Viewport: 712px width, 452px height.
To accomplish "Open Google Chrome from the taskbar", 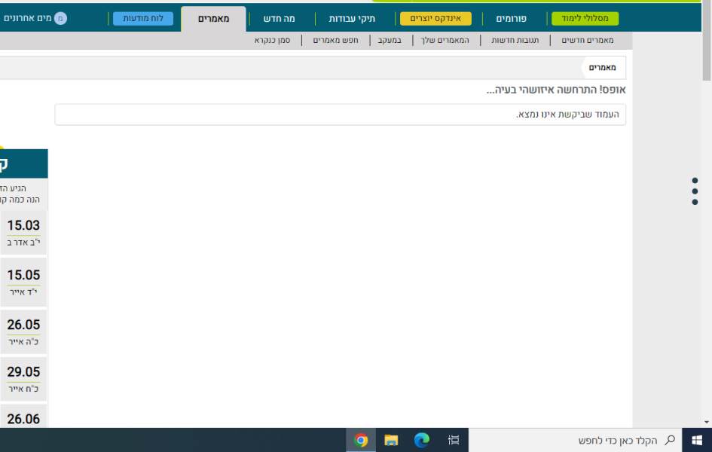I will pyautogui.click(x=360, y=441).
